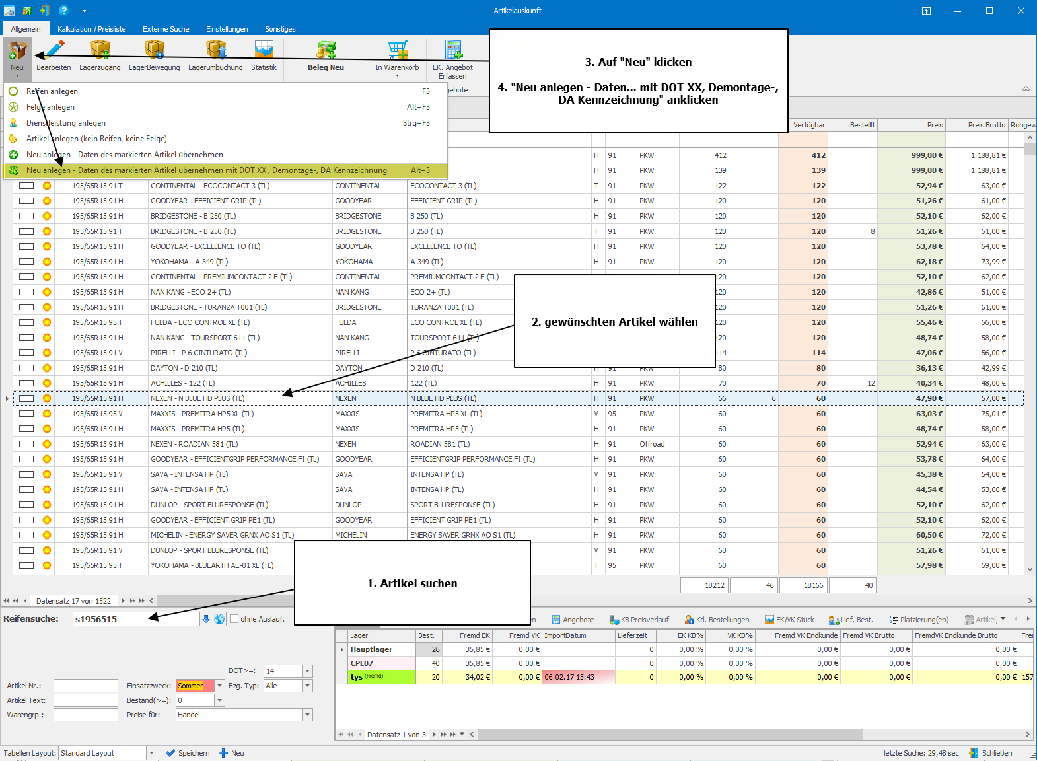This screenshot has height=761, width=1037.
Task: Sort by Preis Brutto column header
Action: click(x=977, y=125)
